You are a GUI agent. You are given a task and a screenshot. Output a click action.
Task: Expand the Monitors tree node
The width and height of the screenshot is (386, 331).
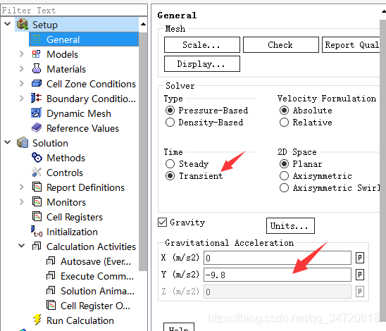22,202
